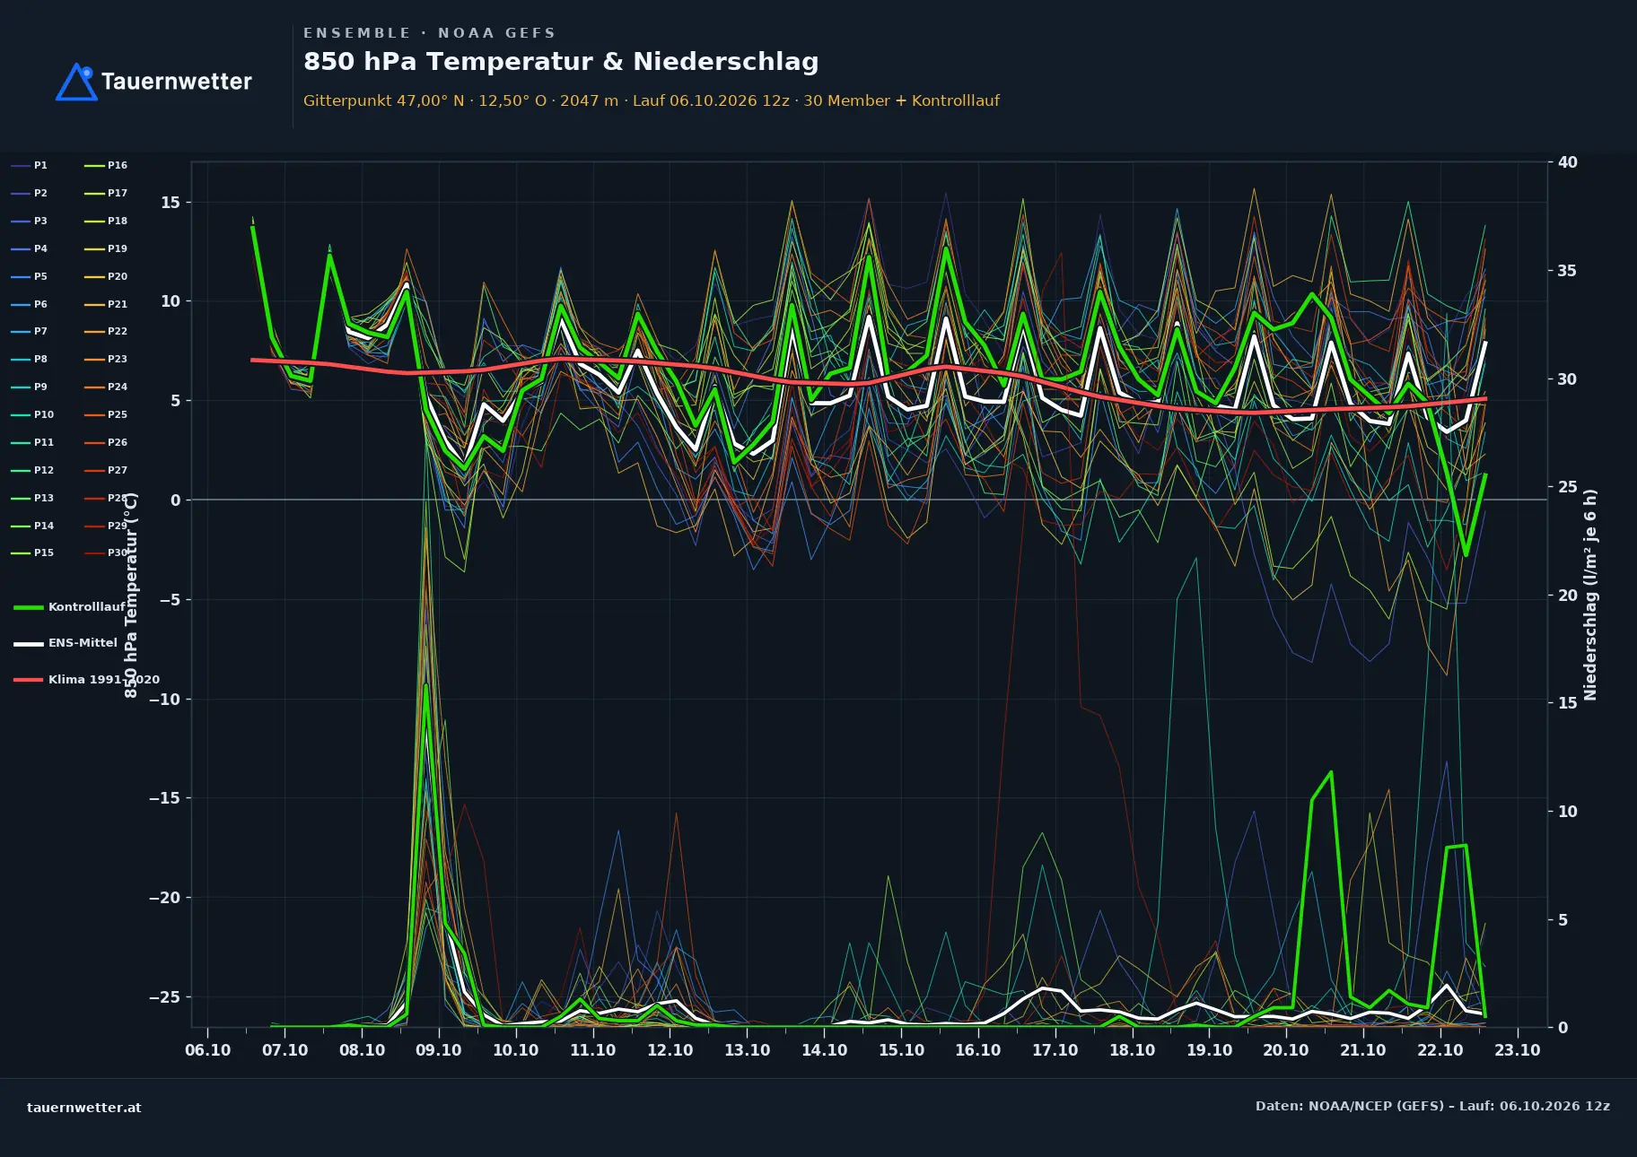The height and width of the screenshot is (1157, 1637).
Task: Click the 22.10 date tick label
Action: pyautogui.click(x=1440, y=1050)
